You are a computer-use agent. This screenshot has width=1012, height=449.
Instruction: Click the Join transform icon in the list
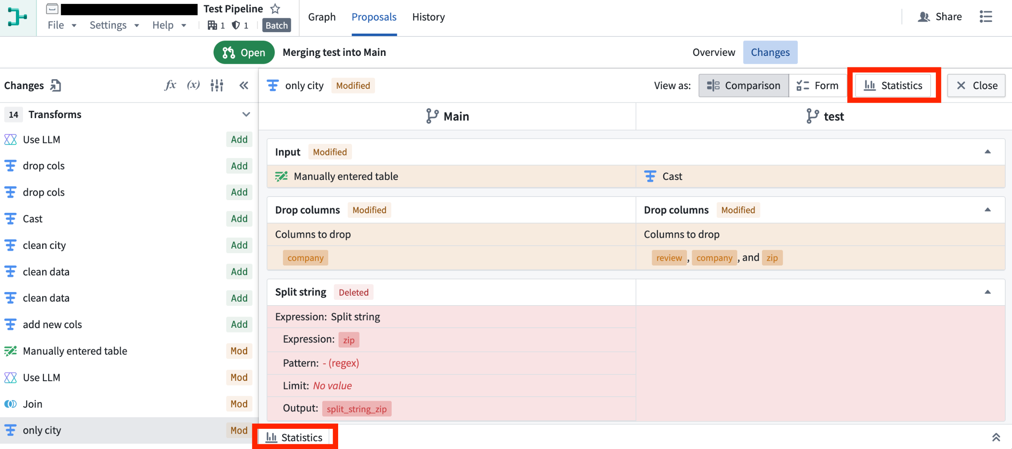click(10, 403)
